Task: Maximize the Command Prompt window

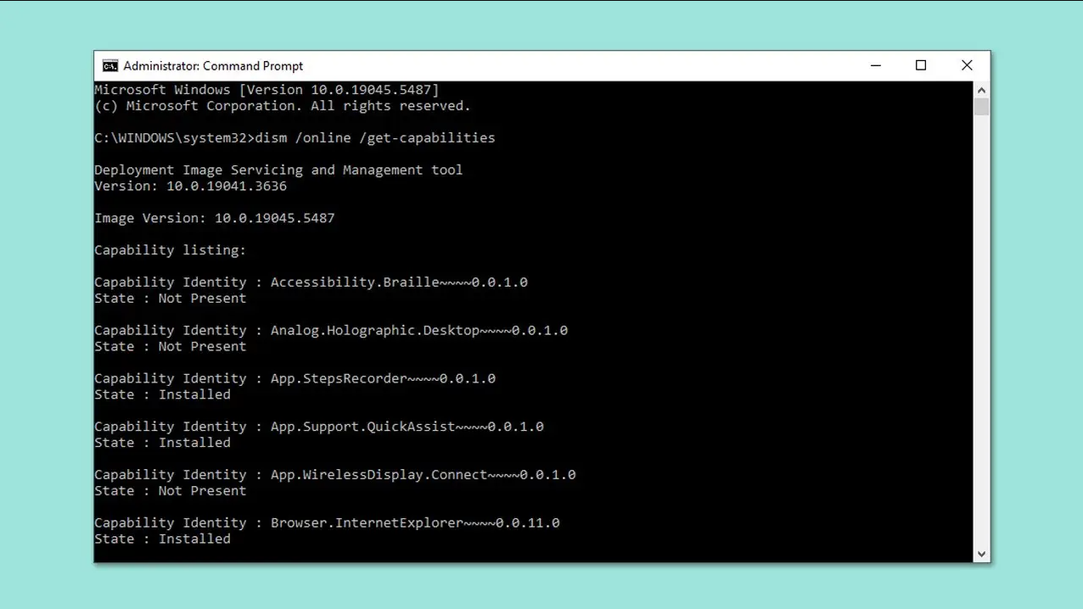Action: (921, 66)
